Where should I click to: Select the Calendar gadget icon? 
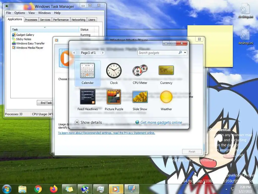click(x=87, y=70)
